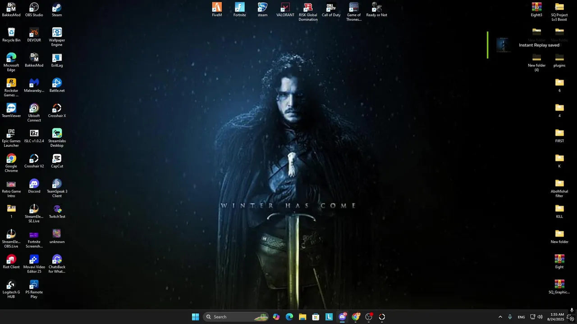Open the Malwarebytes desktop icon
The width and height of the screenshot is (577, 324).
click(34, 85)
